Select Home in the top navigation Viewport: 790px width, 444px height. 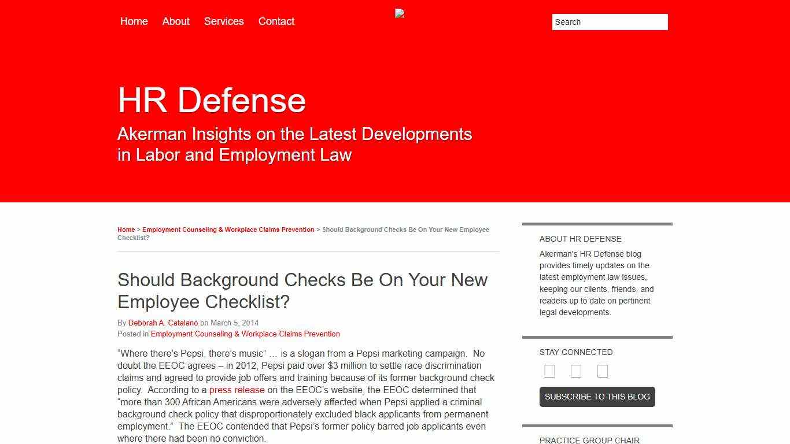coord(134,21)
